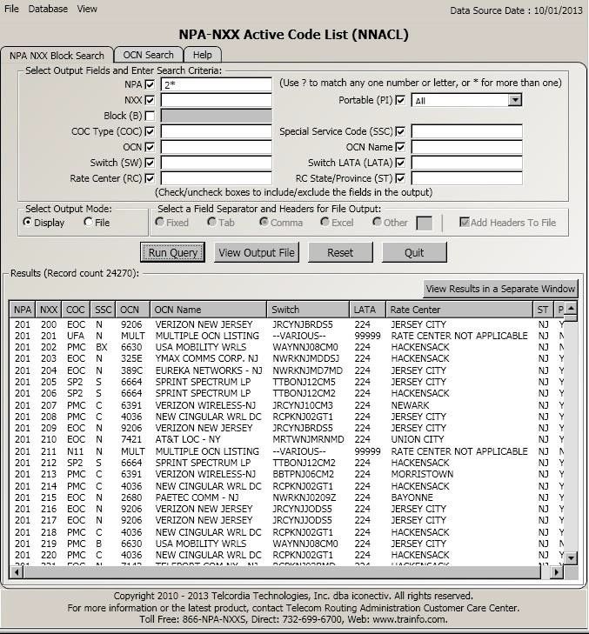
Task: Click the Rate Center (RC) input field
Action: point(217,178)
